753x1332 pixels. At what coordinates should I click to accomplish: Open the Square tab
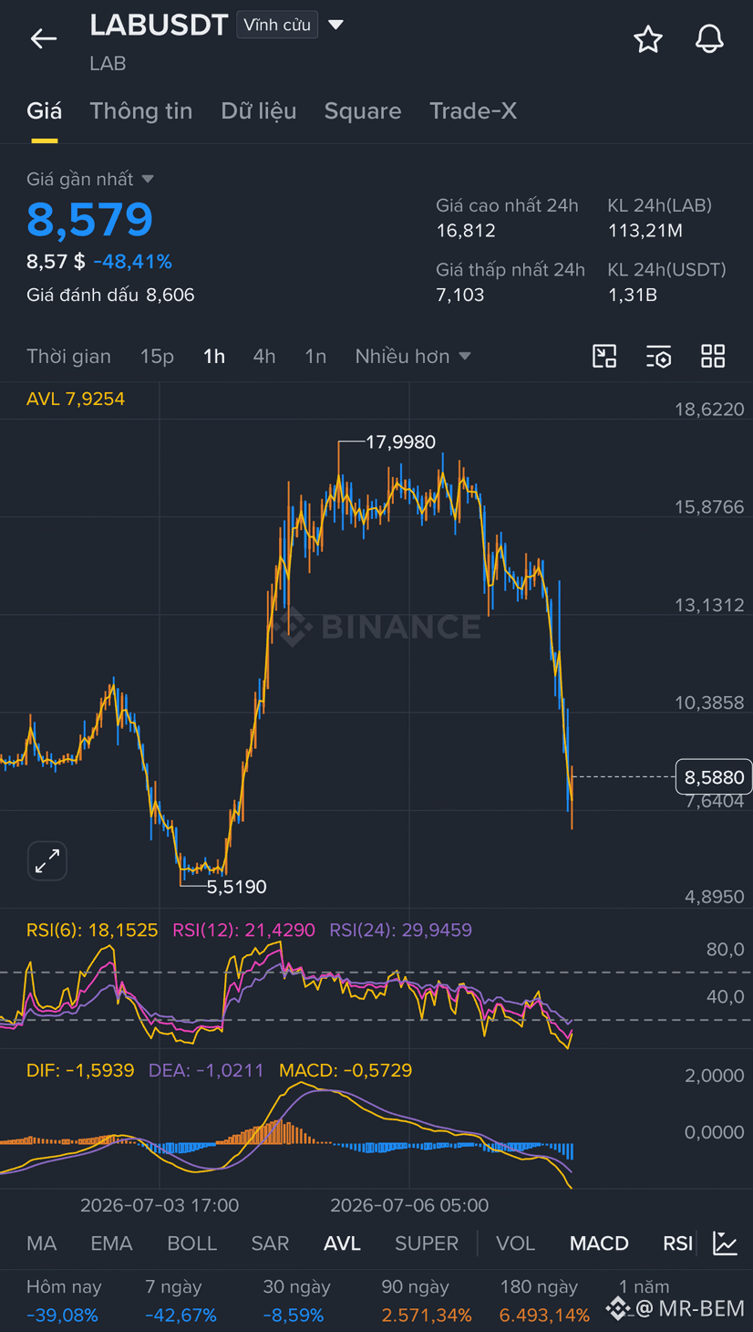click(363, 111)
